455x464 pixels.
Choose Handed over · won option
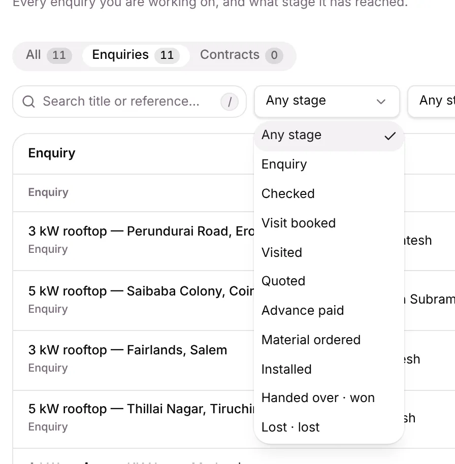coord(329,397)
